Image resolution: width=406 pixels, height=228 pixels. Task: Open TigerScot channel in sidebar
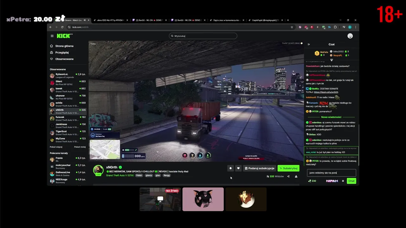pyautogui.click(x=68, y=133)
